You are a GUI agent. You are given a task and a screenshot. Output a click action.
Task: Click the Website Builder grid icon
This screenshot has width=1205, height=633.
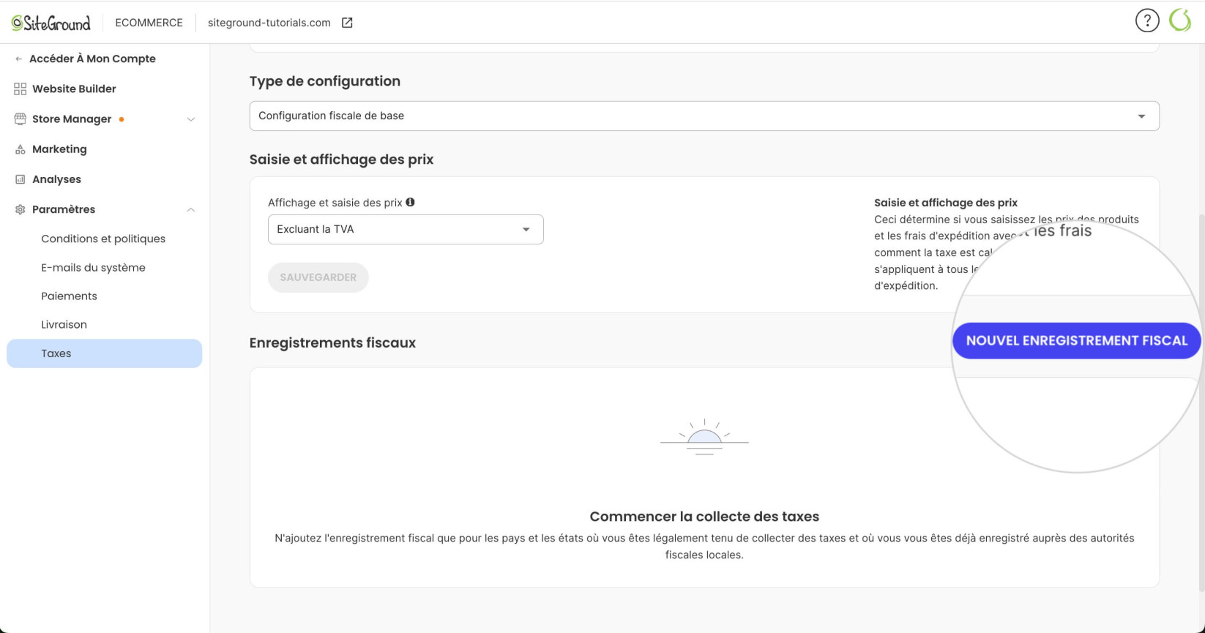click(x=20, y=89)
